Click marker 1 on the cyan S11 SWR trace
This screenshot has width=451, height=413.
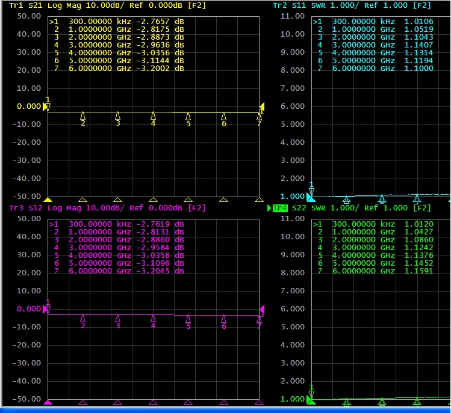pos(311,188)
